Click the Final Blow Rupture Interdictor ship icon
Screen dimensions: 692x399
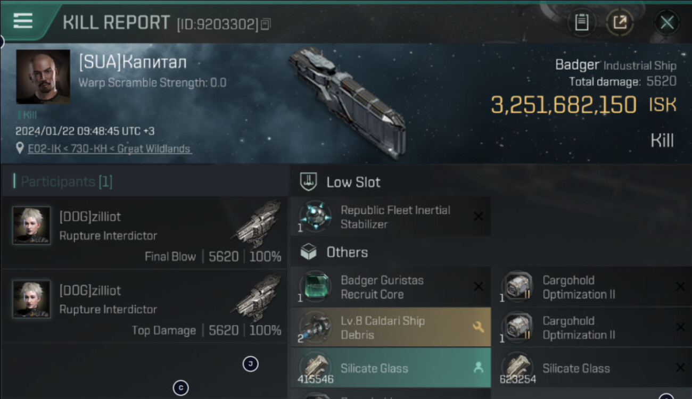[x=258, y=223]
